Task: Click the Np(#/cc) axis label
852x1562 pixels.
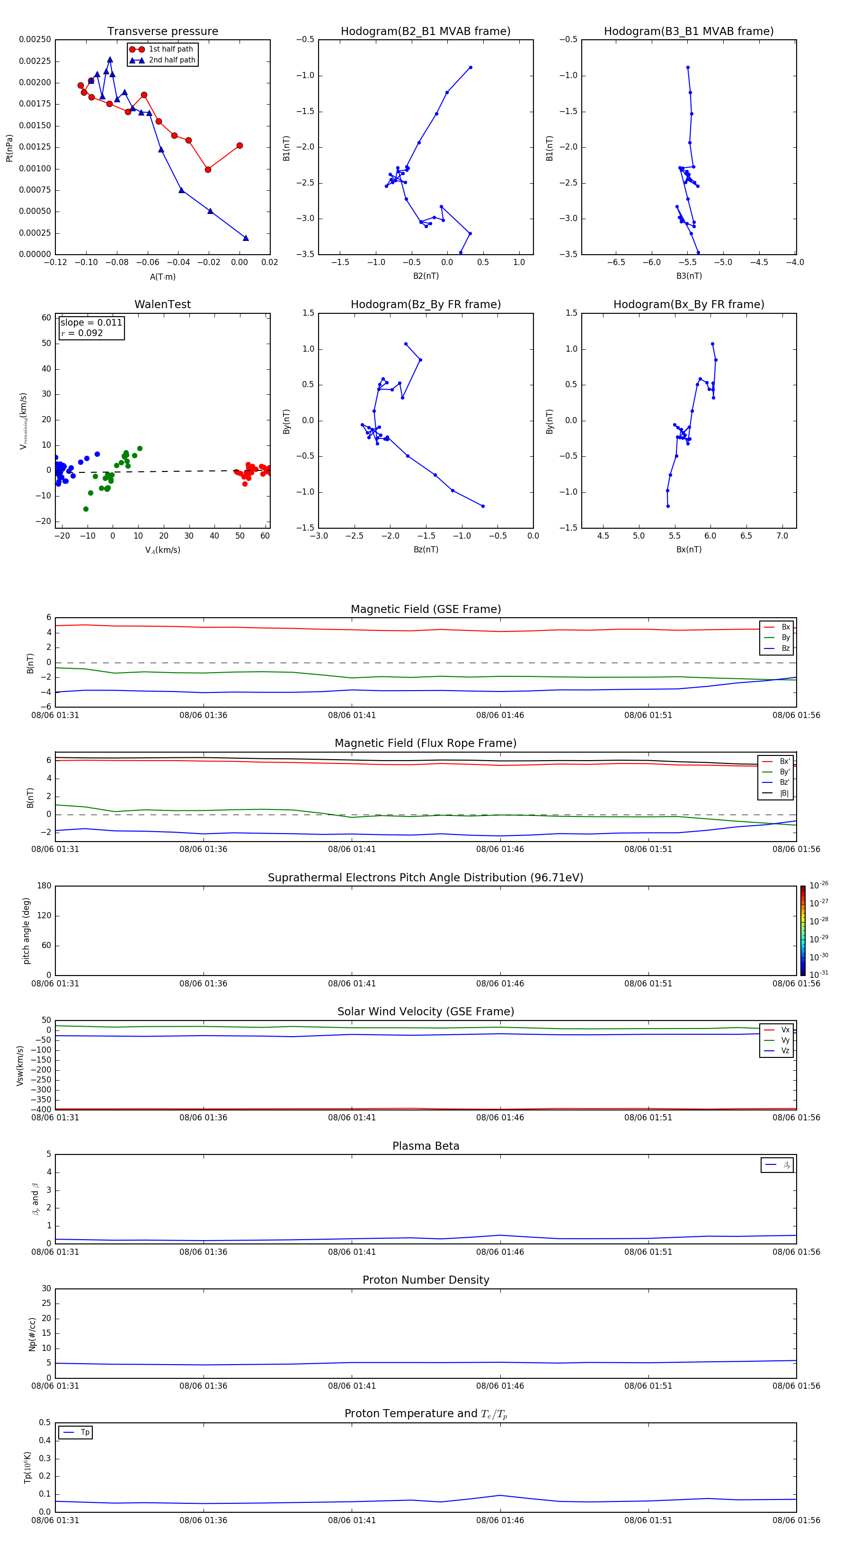Action: (32, 1334)
